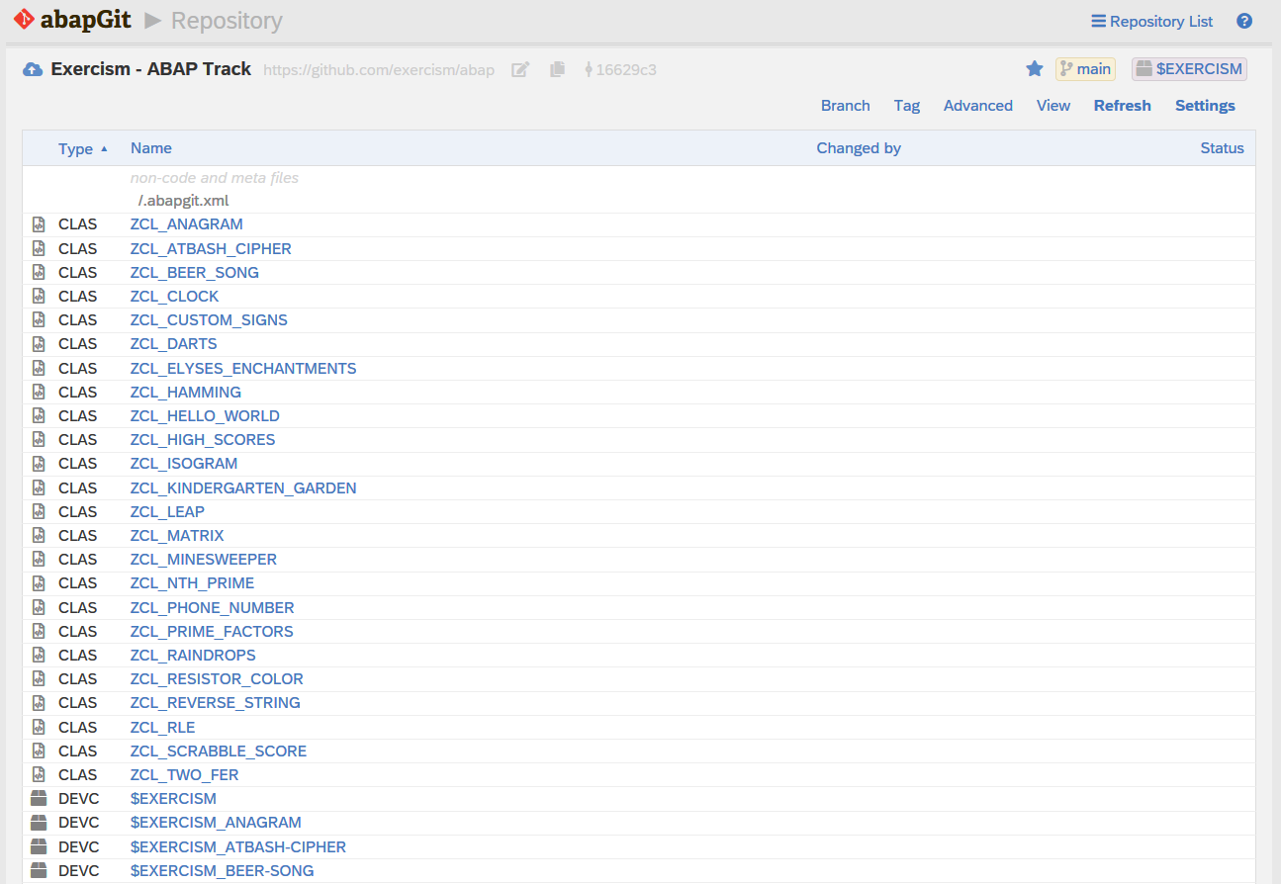Sort by the Name column header

pos(151,148)
